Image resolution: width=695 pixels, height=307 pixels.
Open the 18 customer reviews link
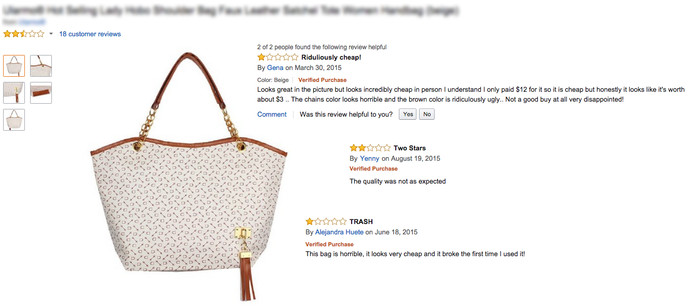tap(90, 34)
